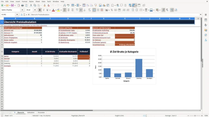Toggle Underline formatting
The height and width of the screenshot is (117, 209).
click(x=47, y=10)
